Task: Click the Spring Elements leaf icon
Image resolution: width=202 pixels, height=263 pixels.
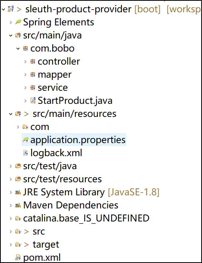Action: [18, 22]
